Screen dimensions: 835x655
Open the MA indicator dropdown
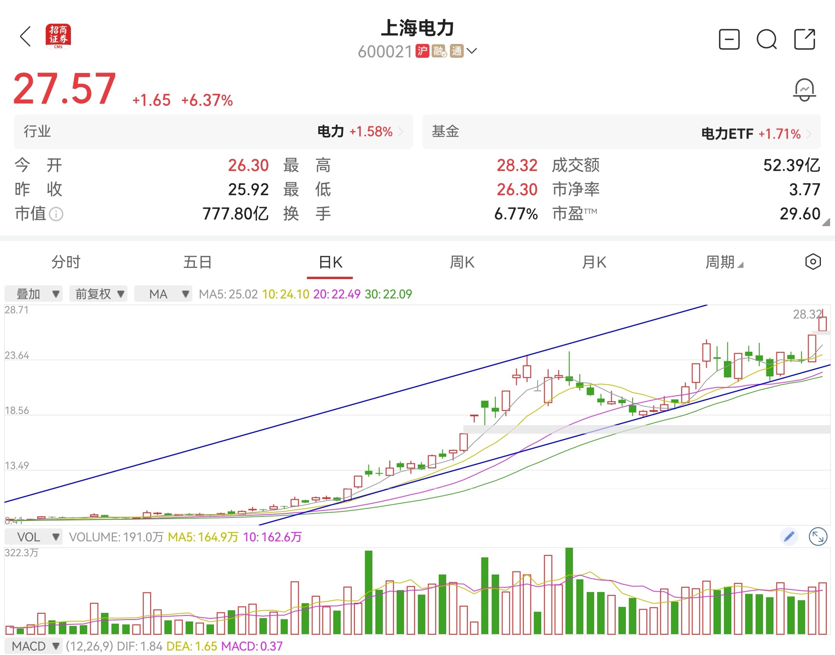pos(163,294)
